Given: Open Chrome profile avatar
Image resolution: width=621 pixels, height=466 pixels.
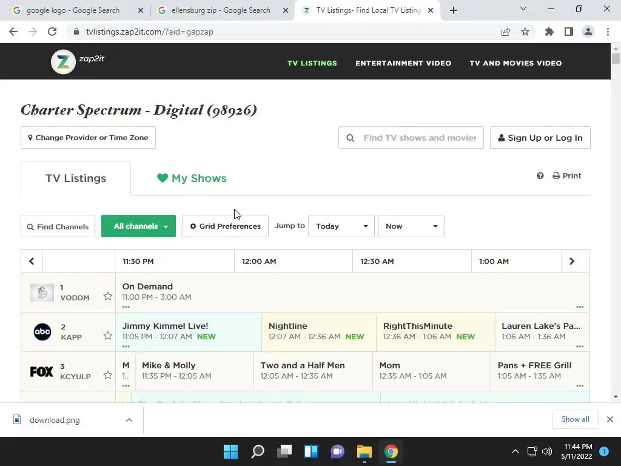Looking at the screenshot, I should [x=588, y=32].
